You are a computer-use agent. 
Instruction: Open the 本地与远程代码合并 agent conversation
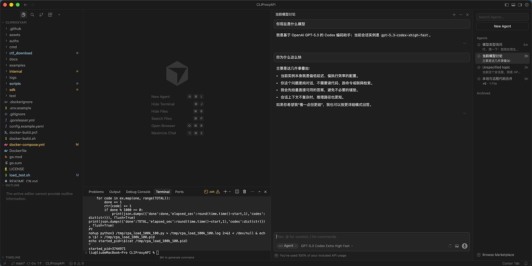coord(502,81)
